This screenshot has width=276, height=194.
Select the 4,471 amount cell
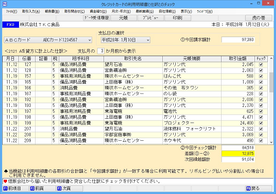pos(238,117)
